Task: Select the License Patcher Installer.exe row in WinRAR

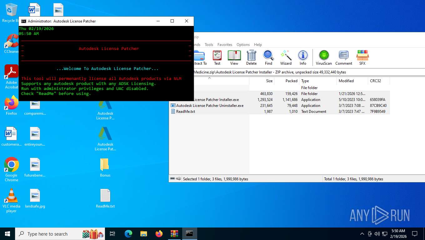Action: (x=279, y=100)
